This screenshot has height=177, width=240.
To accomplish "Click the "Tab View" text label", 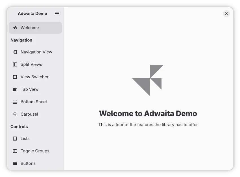I will [x=30, y=89].
